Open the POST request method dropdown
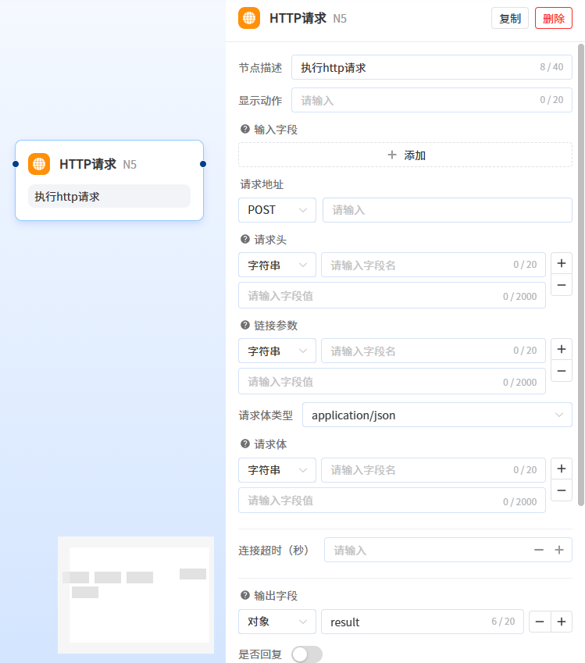The height and width of the screenshot is (663, 585). click(x=276, y=210)
